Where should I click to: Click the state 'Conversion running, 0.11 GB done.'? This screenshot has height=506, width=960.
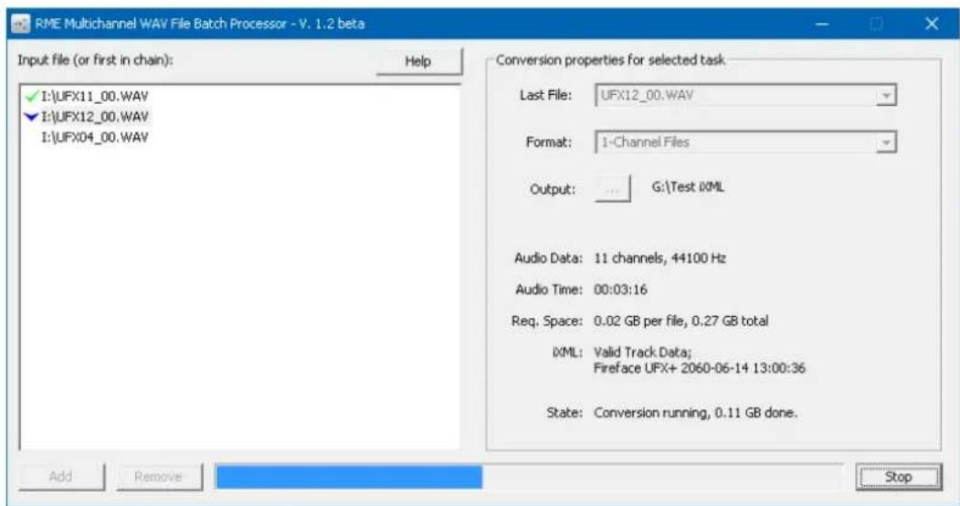[695, 413]
